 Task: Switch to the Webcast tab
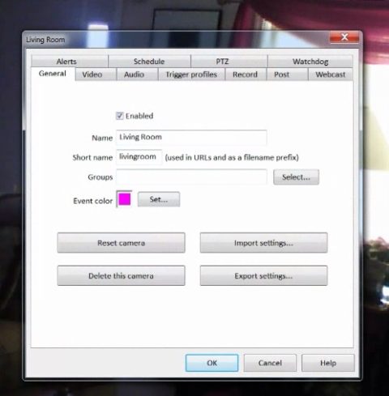click(331, 75)
